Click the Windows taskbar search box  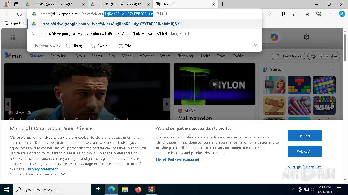click(52, 190)
